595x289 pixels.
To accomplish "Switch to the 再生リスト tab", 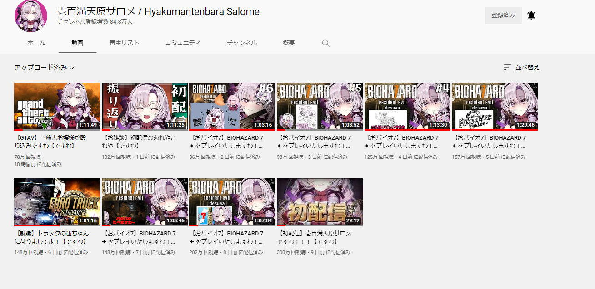I will click(x=124, y=43).
